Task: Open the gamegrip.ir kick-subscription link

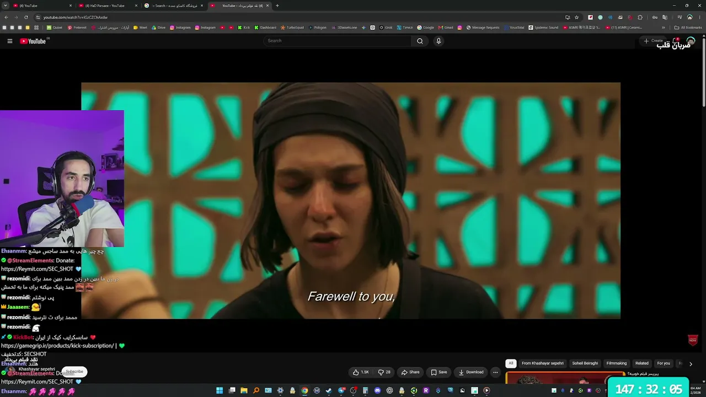Action: pyautogui.click(x=57, y=346)
